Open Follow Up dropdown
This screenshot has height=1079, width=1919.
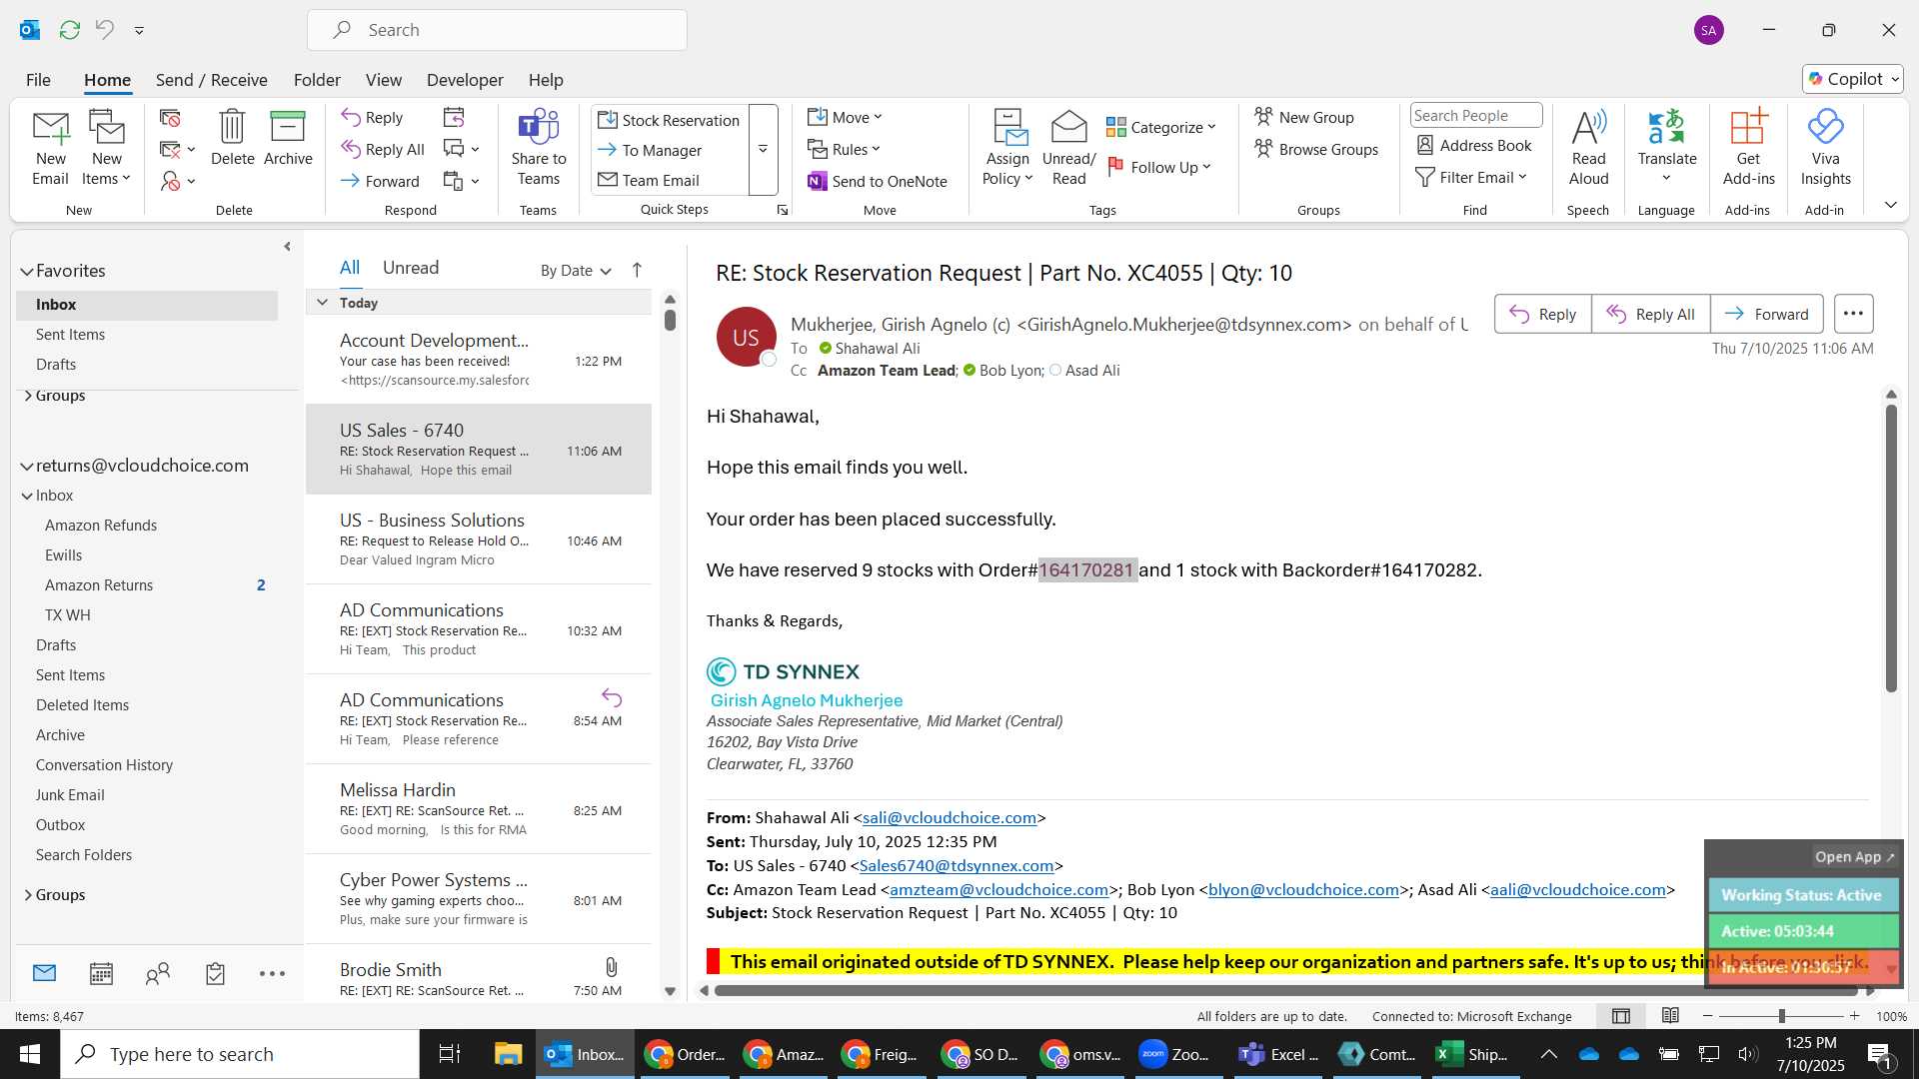coord(1159,167)
